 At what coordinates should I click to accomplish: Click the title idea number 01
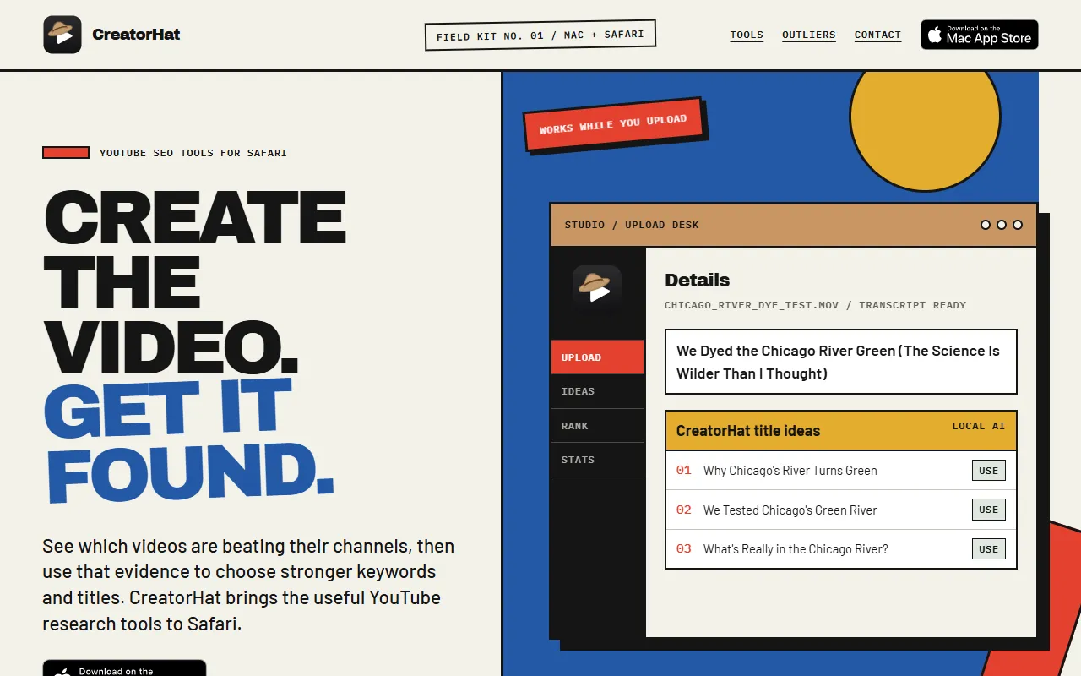[684, 471]
